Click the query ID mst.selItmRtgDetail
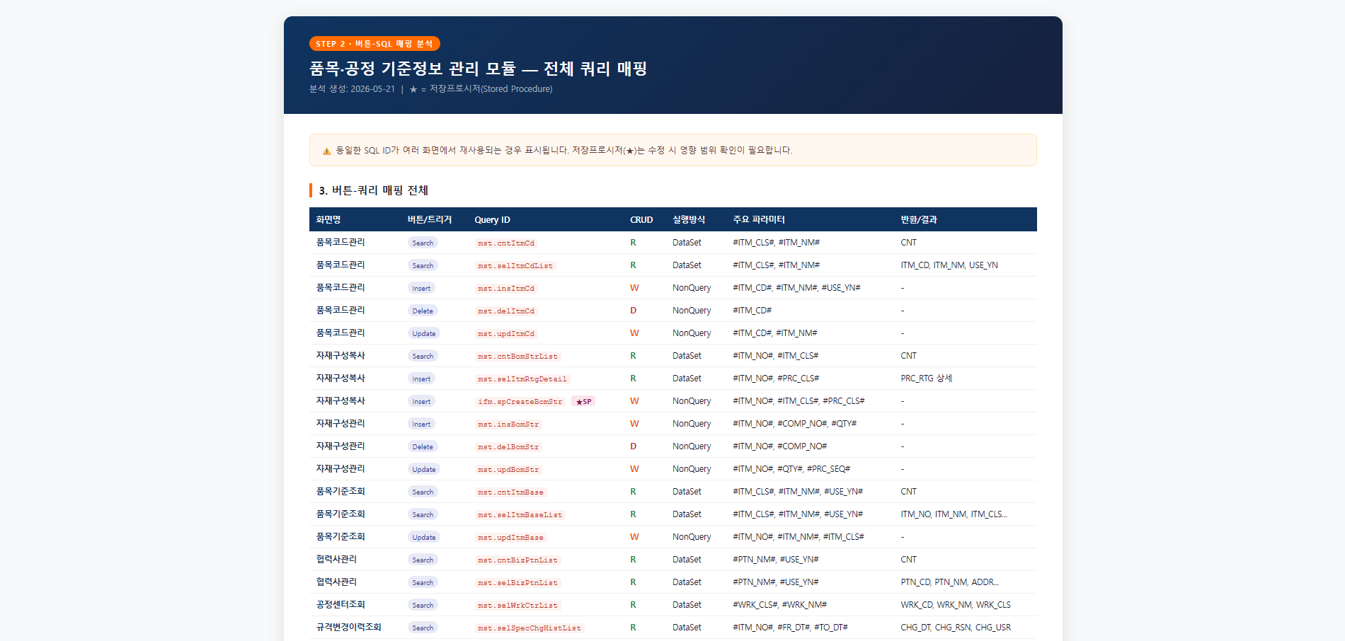This screenshot has height=641, width=1345. pos(522,379)
